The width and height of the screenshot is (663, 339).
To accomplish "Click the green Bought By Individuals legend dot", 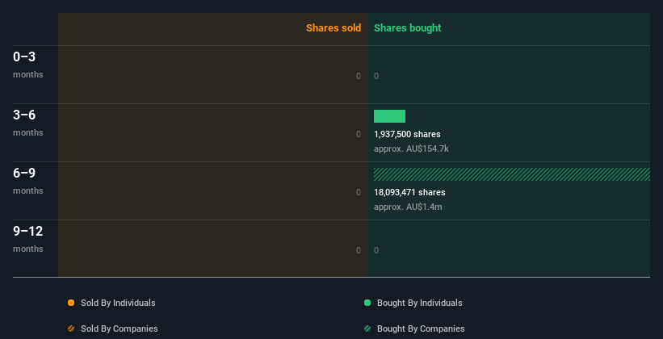I will pyautogui.click(x=367, y=303).
